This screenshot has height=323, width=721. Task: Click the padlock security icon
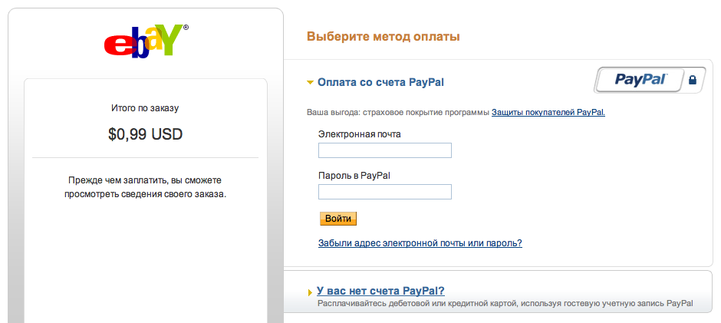[693, 79]
